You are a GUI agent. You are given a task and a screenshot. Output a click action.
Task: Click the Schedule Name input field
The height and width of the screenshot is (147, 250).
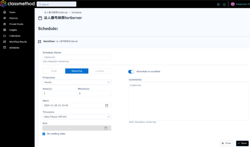point(77,57)
